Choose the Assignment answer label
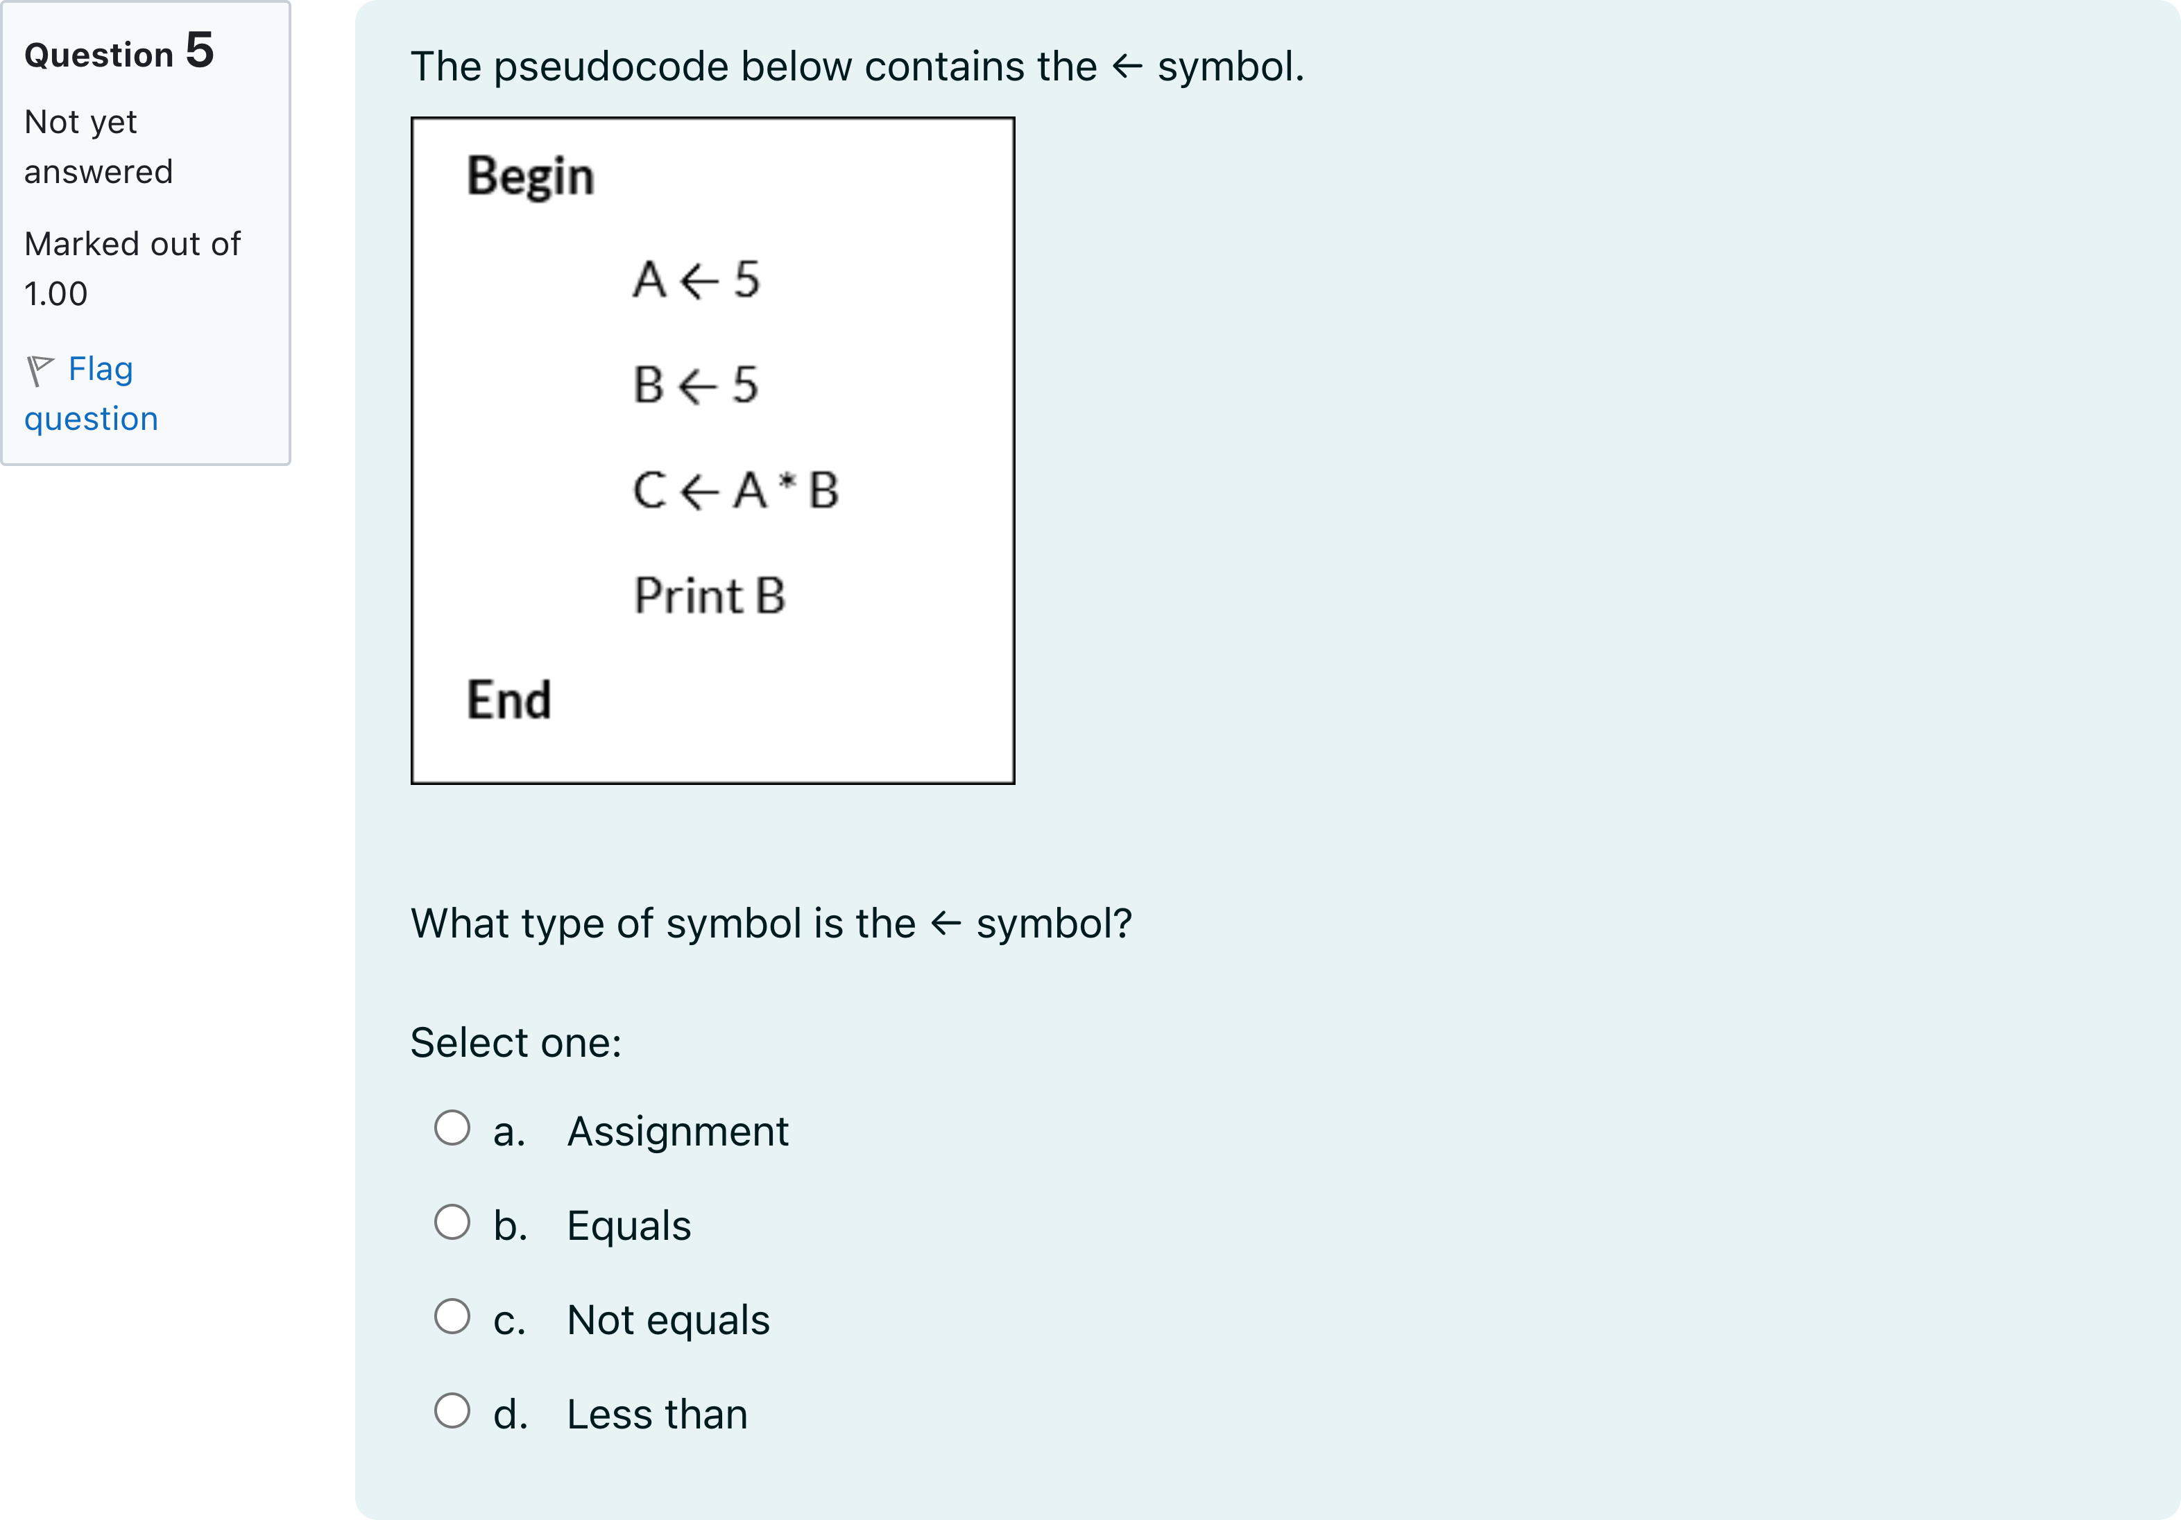2181x1520 pixels. pos(677,1131)
